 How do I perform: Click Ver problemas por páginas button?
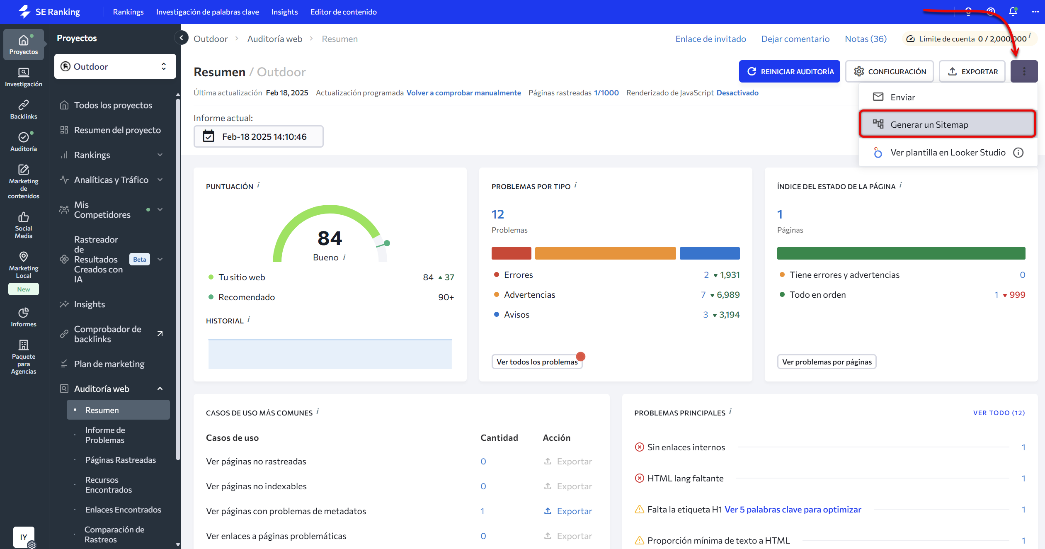pos(827,362)
